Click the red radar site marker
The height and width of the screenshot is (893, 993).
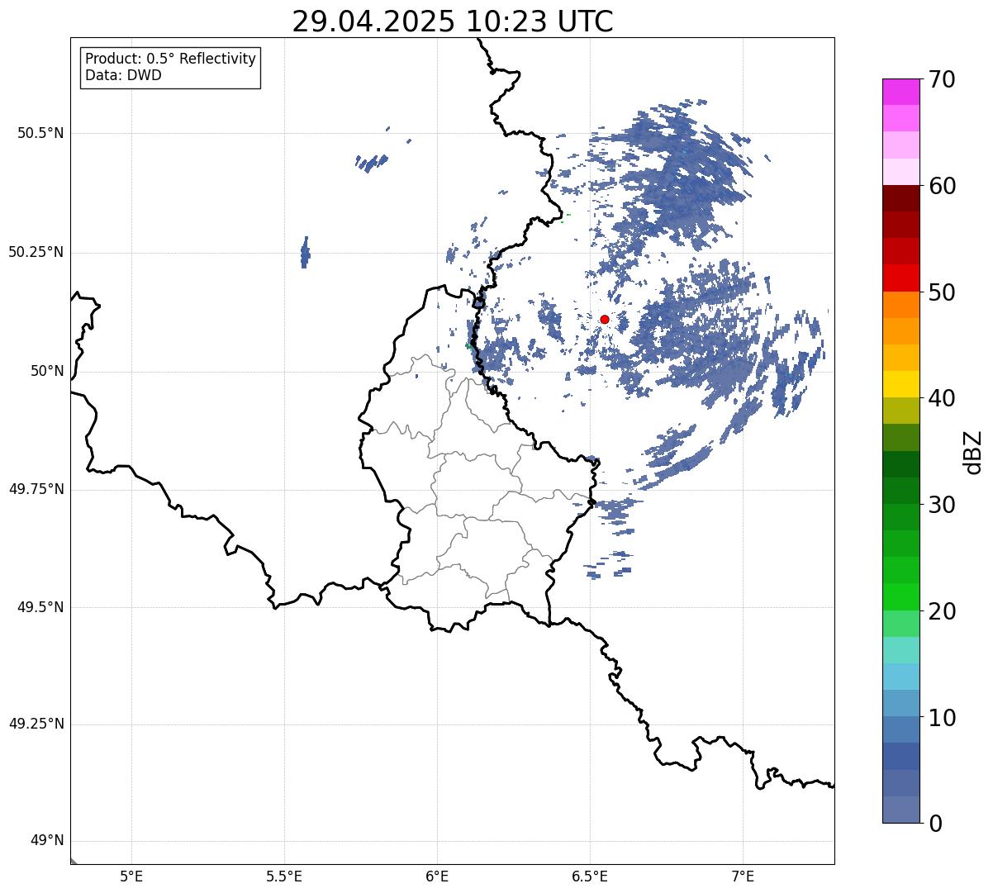pyautogui.click(x=605, y=319)
